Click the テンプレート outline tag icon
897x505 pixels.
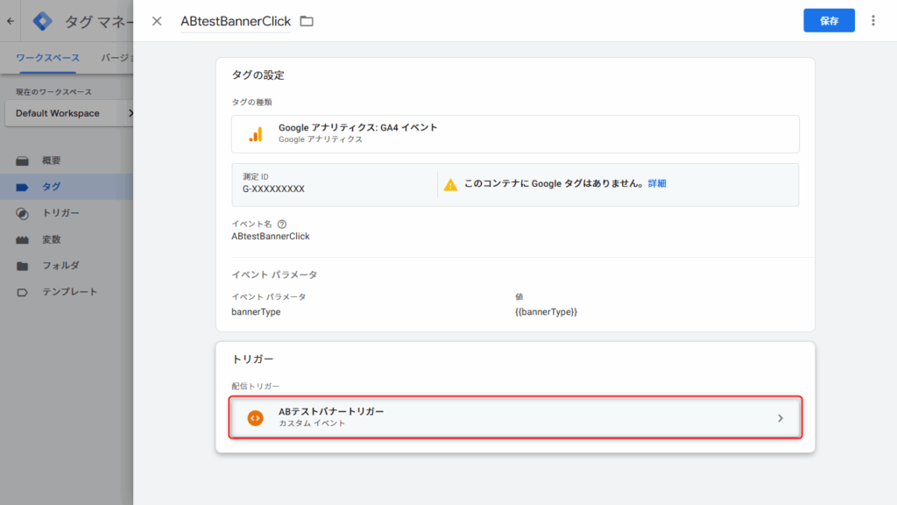[x=22, y=293]
